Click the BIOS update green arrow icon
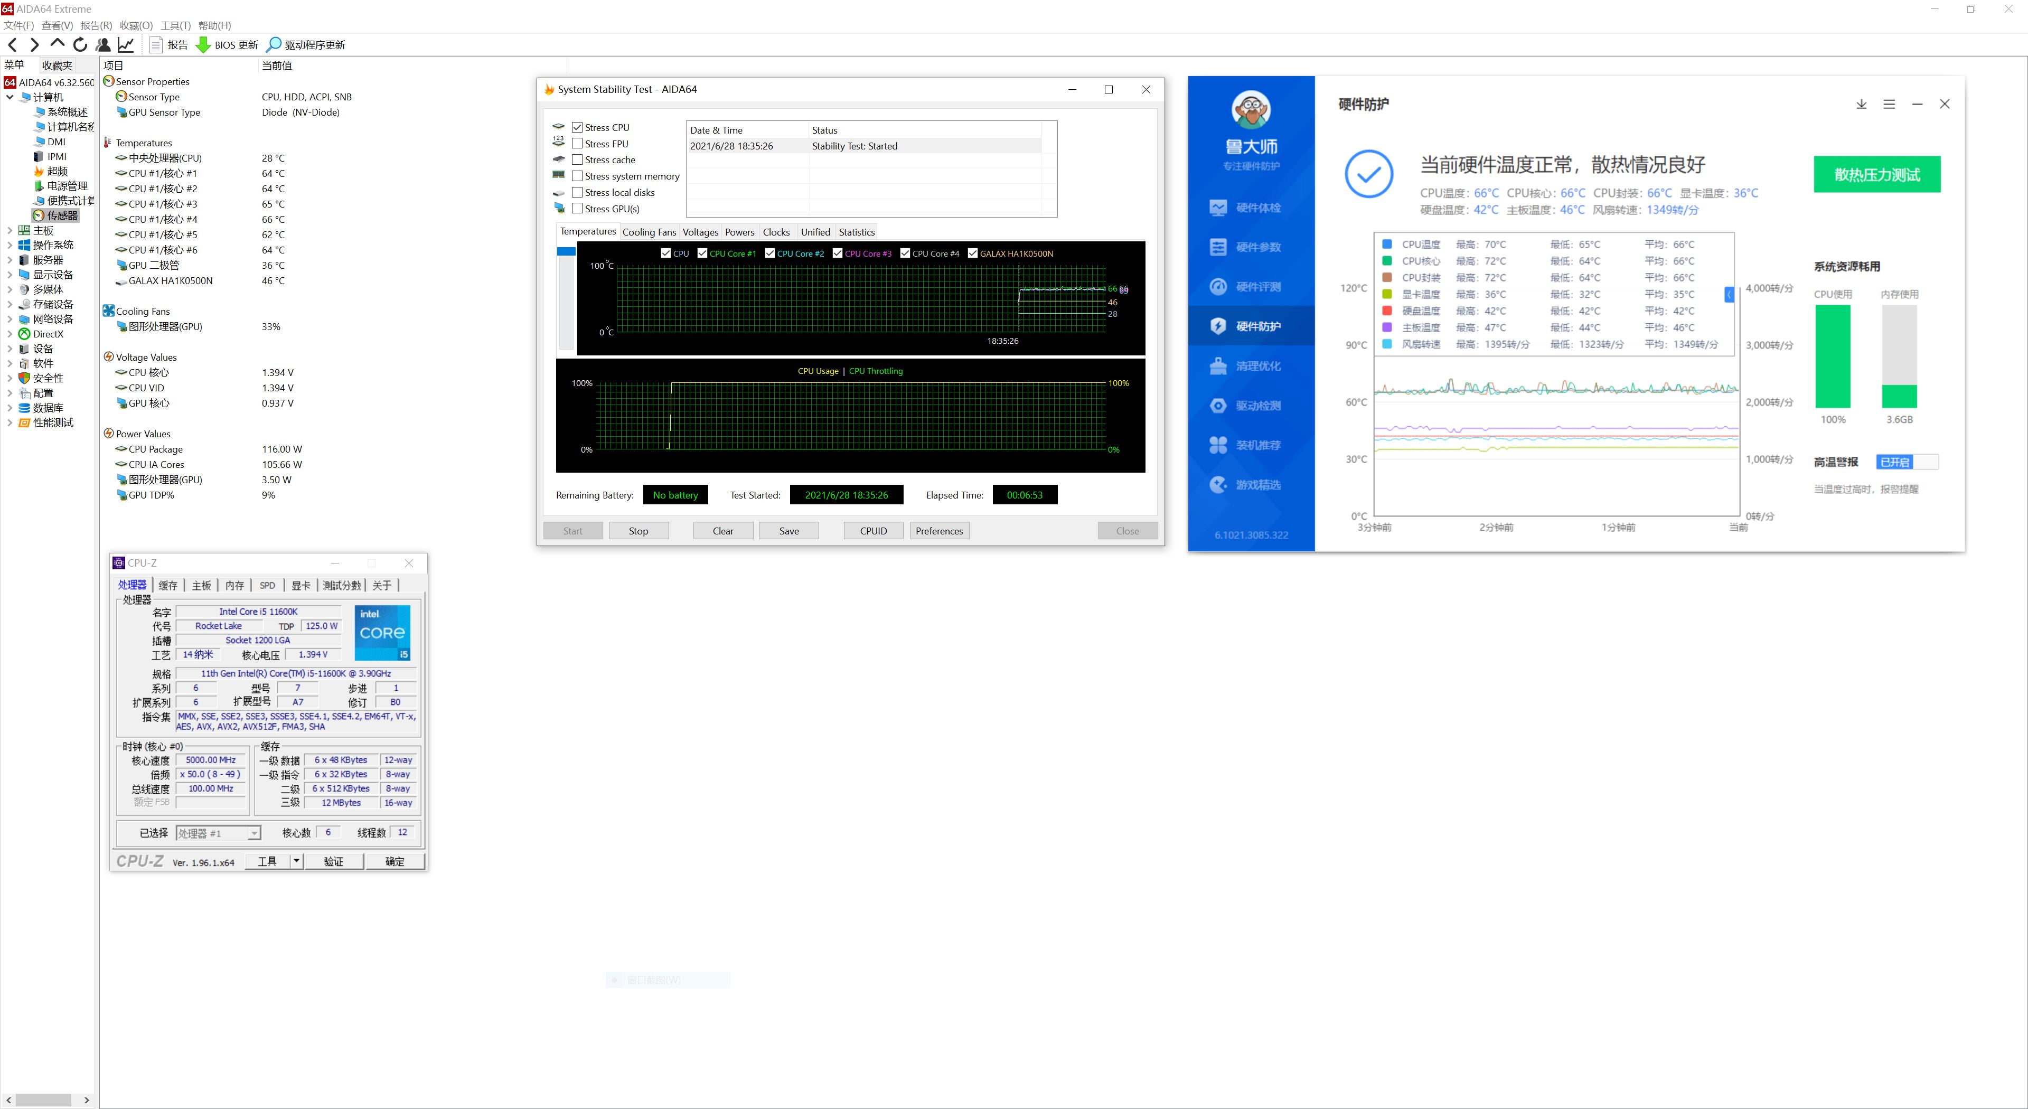2028x1109 pixels. pos(203,45)
